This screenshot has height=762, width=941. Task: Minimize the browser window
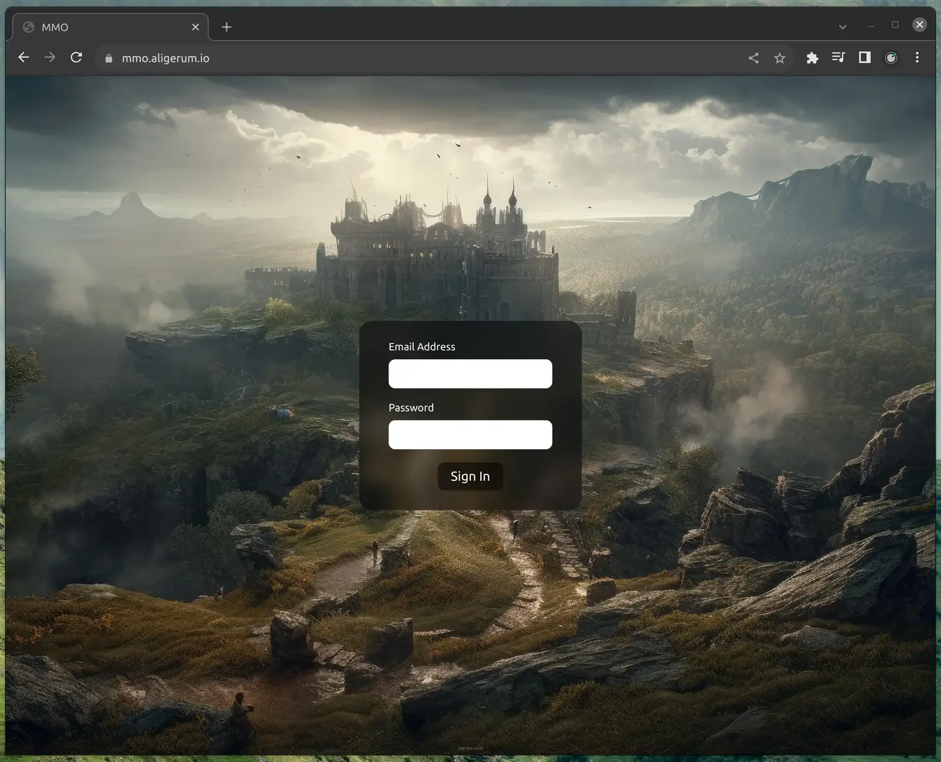pos(870,25)
